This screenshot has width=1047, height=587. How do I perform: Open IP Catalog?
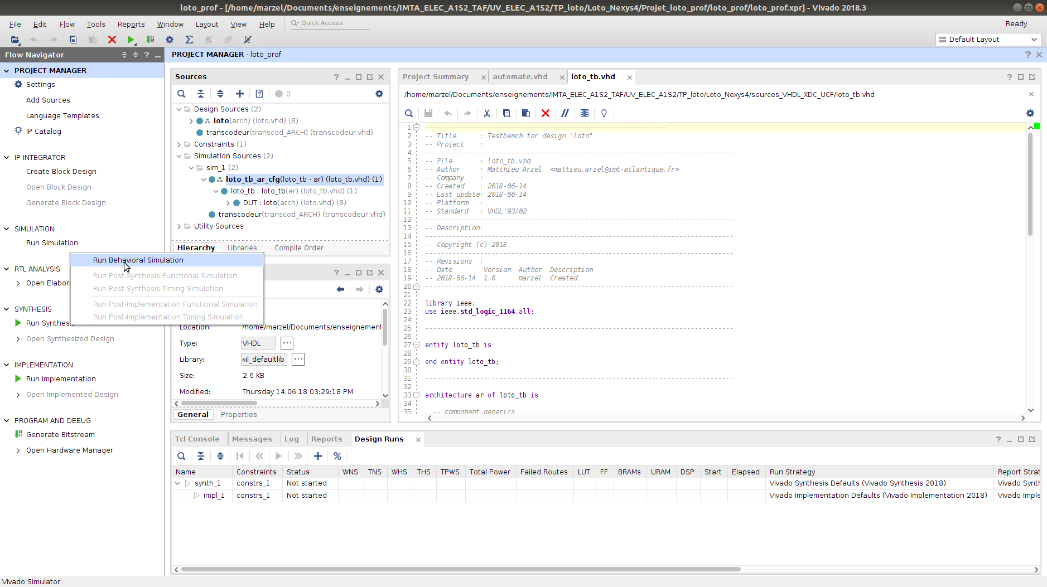44,132
